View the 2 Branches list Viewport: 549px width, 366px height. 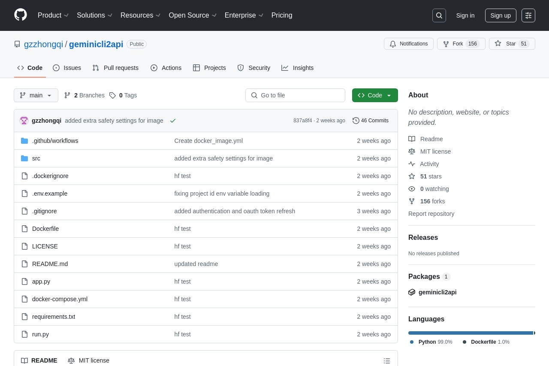tap(84, 95)
